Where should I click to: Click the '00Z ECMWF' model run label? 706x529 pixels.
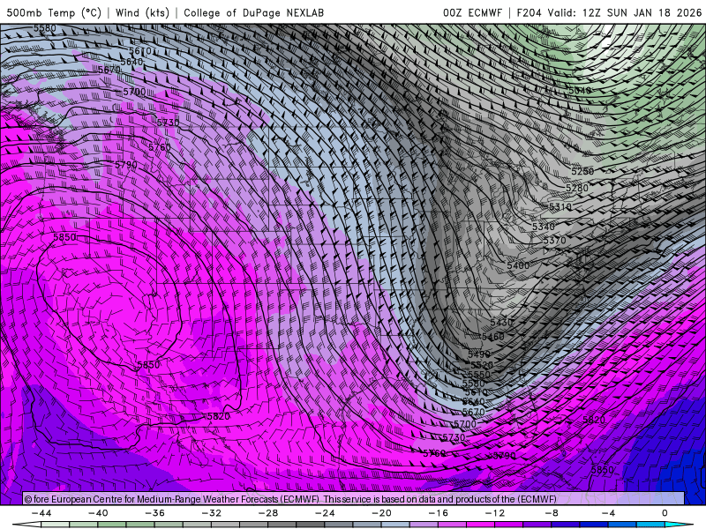[472, 12]
